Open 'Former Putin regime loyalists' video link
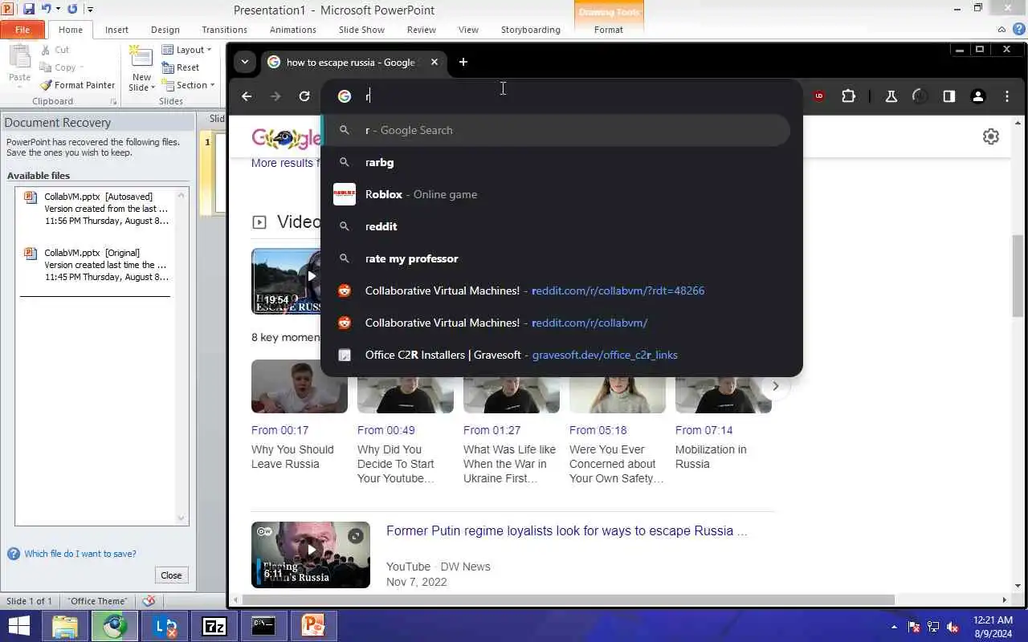This screenshot has height=642, width=1028. pos(567,531)
